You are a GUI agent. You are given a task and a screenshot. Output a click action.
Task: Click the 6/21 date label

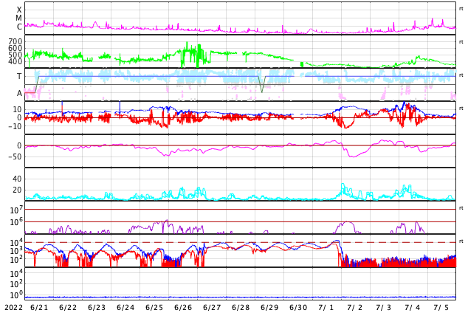click(x=39, y=307)
